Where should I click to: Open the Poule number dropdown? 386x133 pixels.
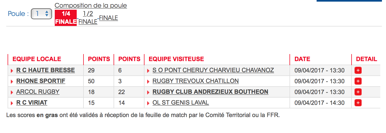(41, 14)
